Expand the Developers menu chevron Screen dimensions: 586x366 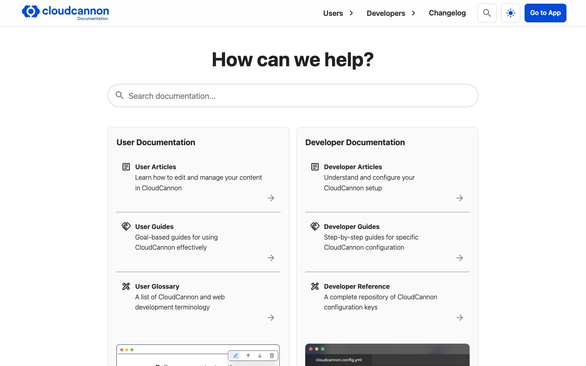pyautogui.click(x=413, y=13)
